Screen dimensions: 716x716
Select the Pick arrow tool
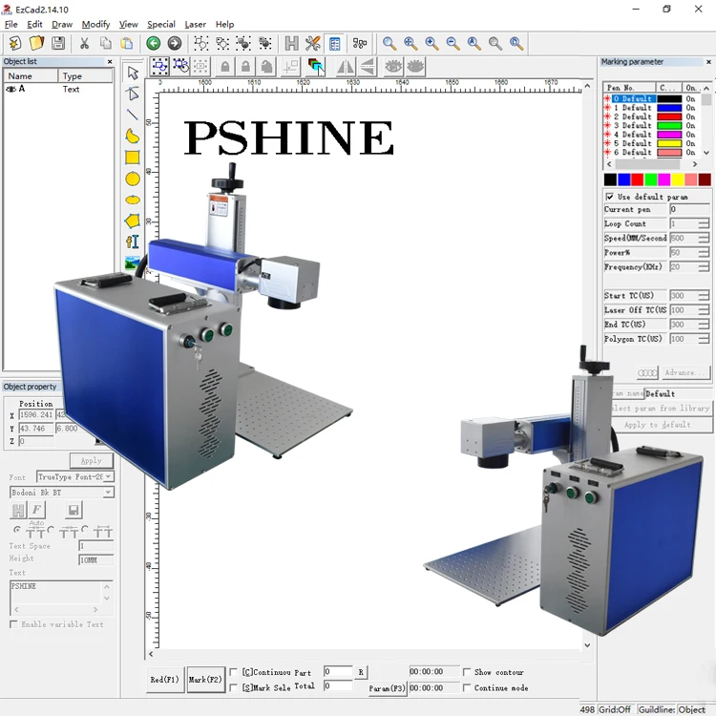click(x=133, y=73)
